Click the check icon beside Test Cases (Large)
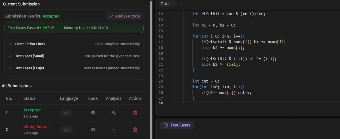 click(x=10, y=68)
